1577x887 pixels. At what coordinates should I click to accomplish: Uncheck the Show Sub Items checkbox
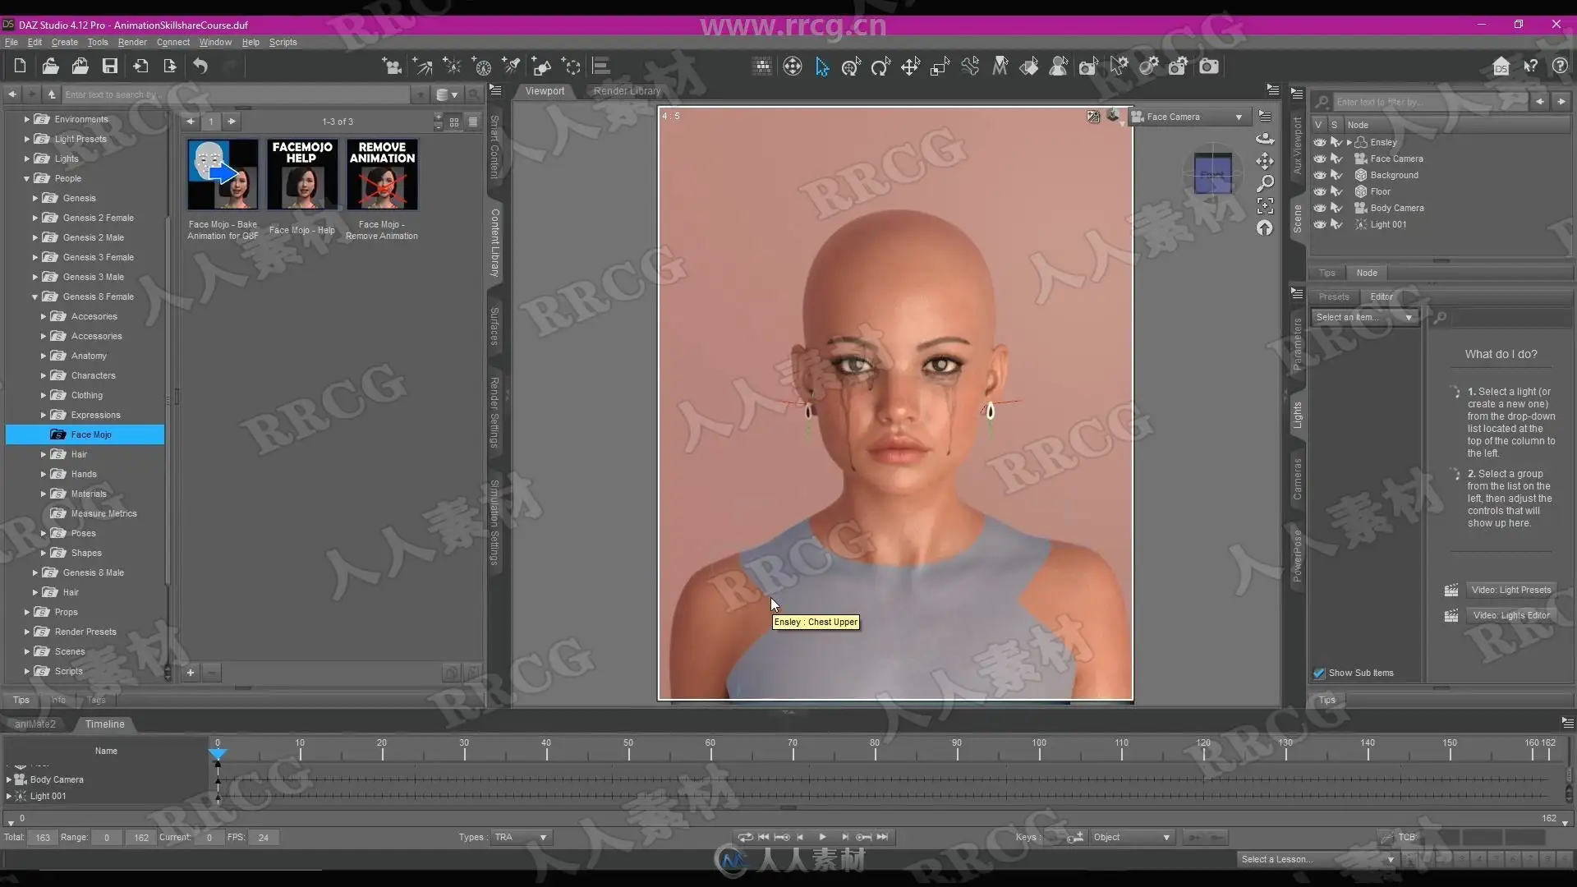pos(1319,673)
